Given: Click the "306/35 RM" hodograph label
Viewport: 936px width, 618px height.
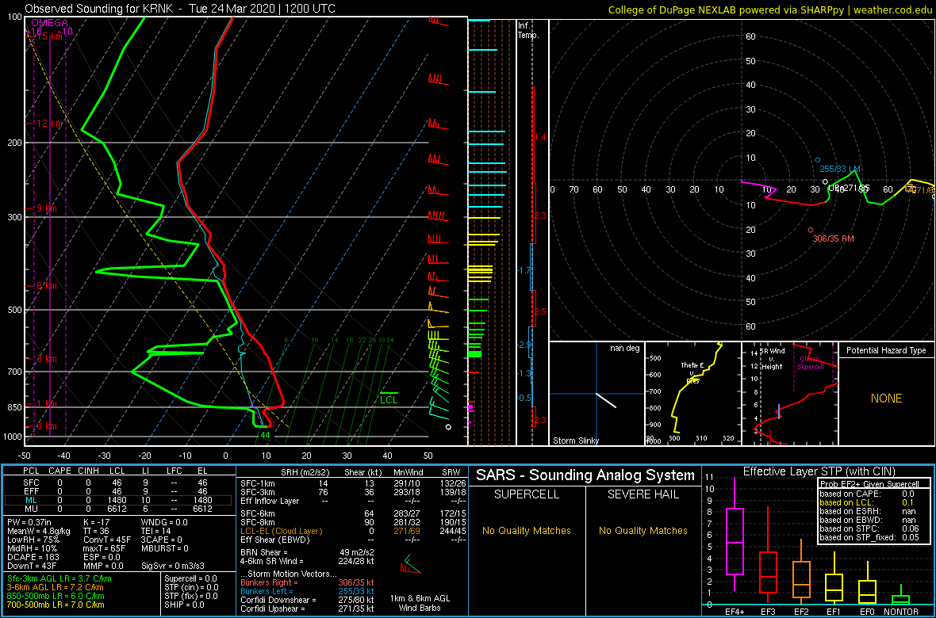Looking at the screenshot, I should click(832, 238).
